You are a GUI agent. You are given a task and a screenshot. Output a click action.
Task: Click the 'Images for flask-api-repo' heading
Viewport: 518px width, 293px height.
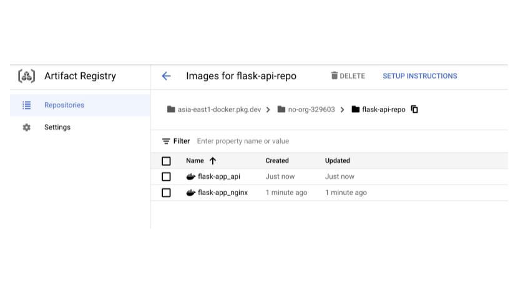click(241, 76)
